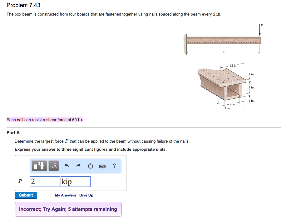Click the highlighted nail shear force text
281x223 pixels.
[44, 120]
